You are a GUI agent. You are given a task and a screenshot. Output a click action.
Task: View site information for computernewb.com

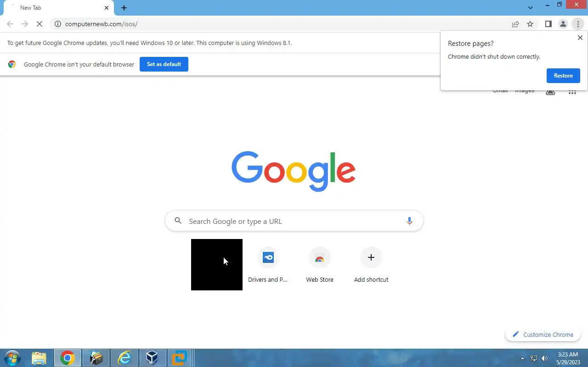pyautogui.click(x=58, y=24)
